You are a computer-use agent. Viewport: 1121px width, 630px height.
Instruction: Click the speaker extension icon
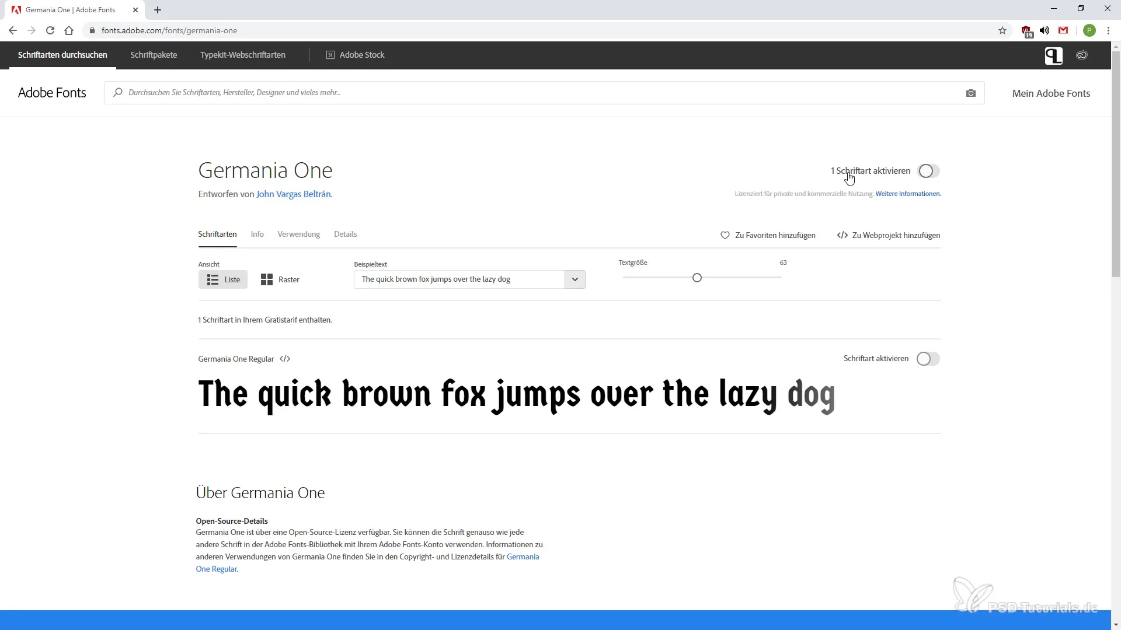1045,30
